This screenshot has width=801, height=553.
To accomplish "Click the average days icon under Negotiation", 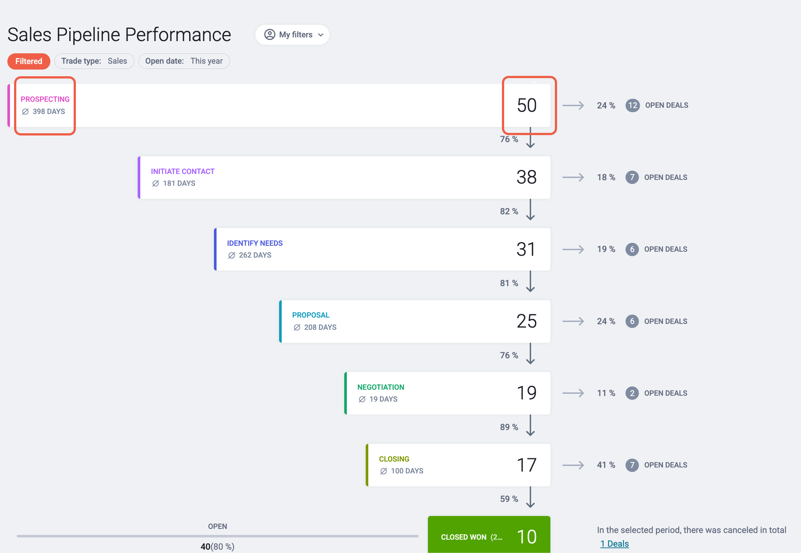I will point(362,399).
